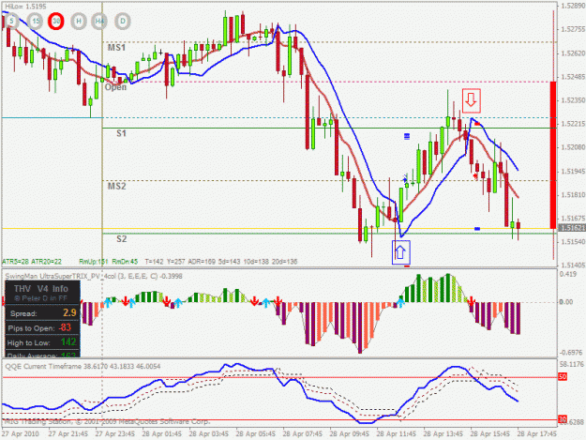Click the QQE Current Timeframe indicator title
The height and width of the screenshot is (440, 586).
[83, 367]
